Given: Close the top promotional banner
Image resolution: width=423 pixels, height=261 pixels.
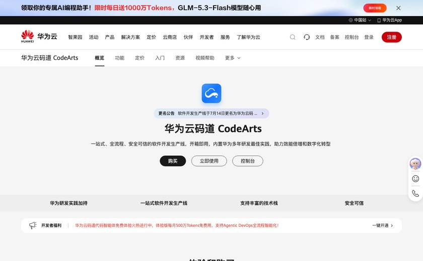Looking at the screenshot, I should [x=398, y=8].
